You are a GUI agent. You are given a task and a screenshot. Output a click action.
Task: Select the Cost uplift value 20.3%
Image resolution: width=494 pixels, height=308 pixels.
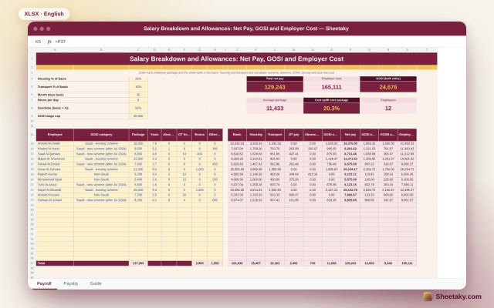[x=331, y=108]
